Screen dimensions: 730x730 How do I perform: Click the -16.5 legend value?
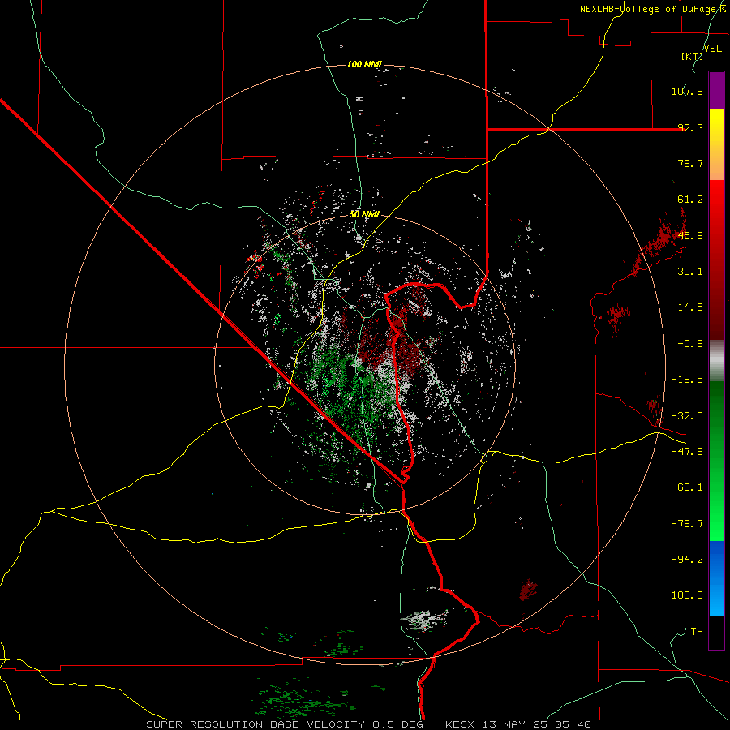(x=687, y=380)
